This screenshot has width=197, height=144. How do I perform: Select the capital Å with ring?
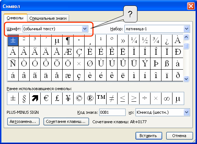(x=57, y=52)
